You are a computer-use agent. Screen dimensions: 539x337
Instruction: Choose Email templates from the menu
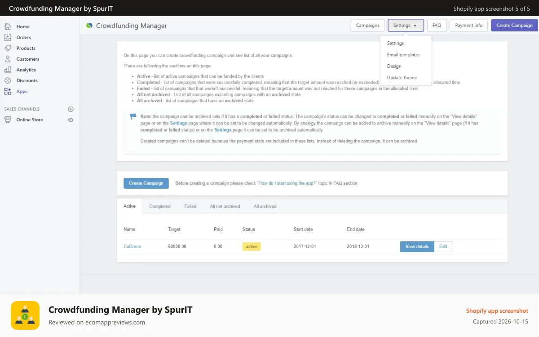pyautogui.click(x=403, y=55)
